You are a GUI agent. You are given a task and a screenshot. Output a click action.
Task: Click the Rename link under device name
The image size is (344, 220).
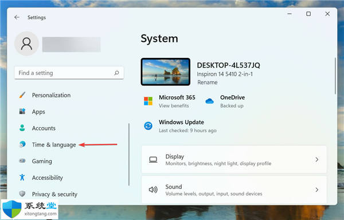208,82
